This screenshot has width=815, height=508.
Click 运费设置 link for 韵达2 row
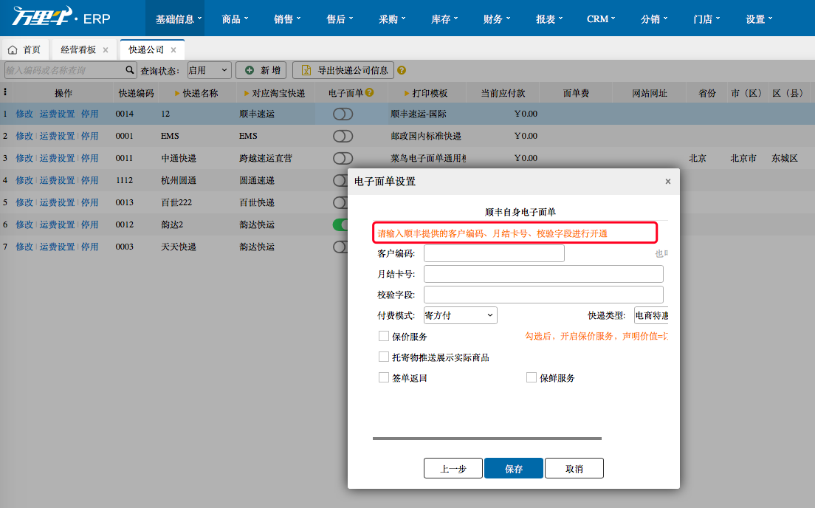57,224
